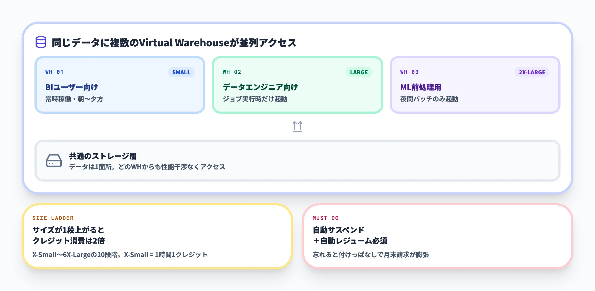The width and height of the screenshot is (595, 291).
Task: Click the 夜間バッチのみ起動 text line
Action: coord(430,99)
